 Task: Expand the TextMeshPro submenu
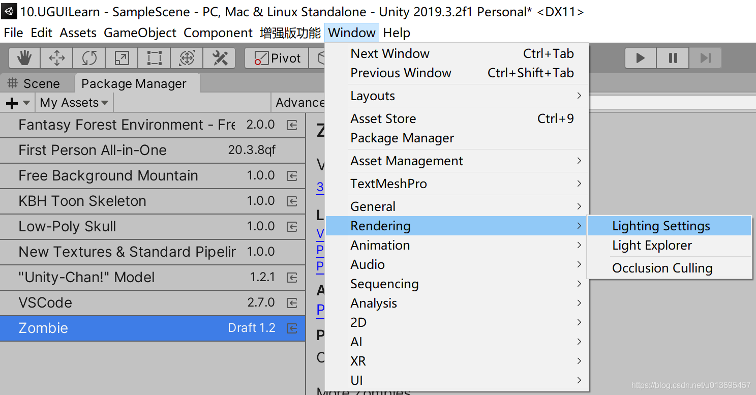(457, 184)
